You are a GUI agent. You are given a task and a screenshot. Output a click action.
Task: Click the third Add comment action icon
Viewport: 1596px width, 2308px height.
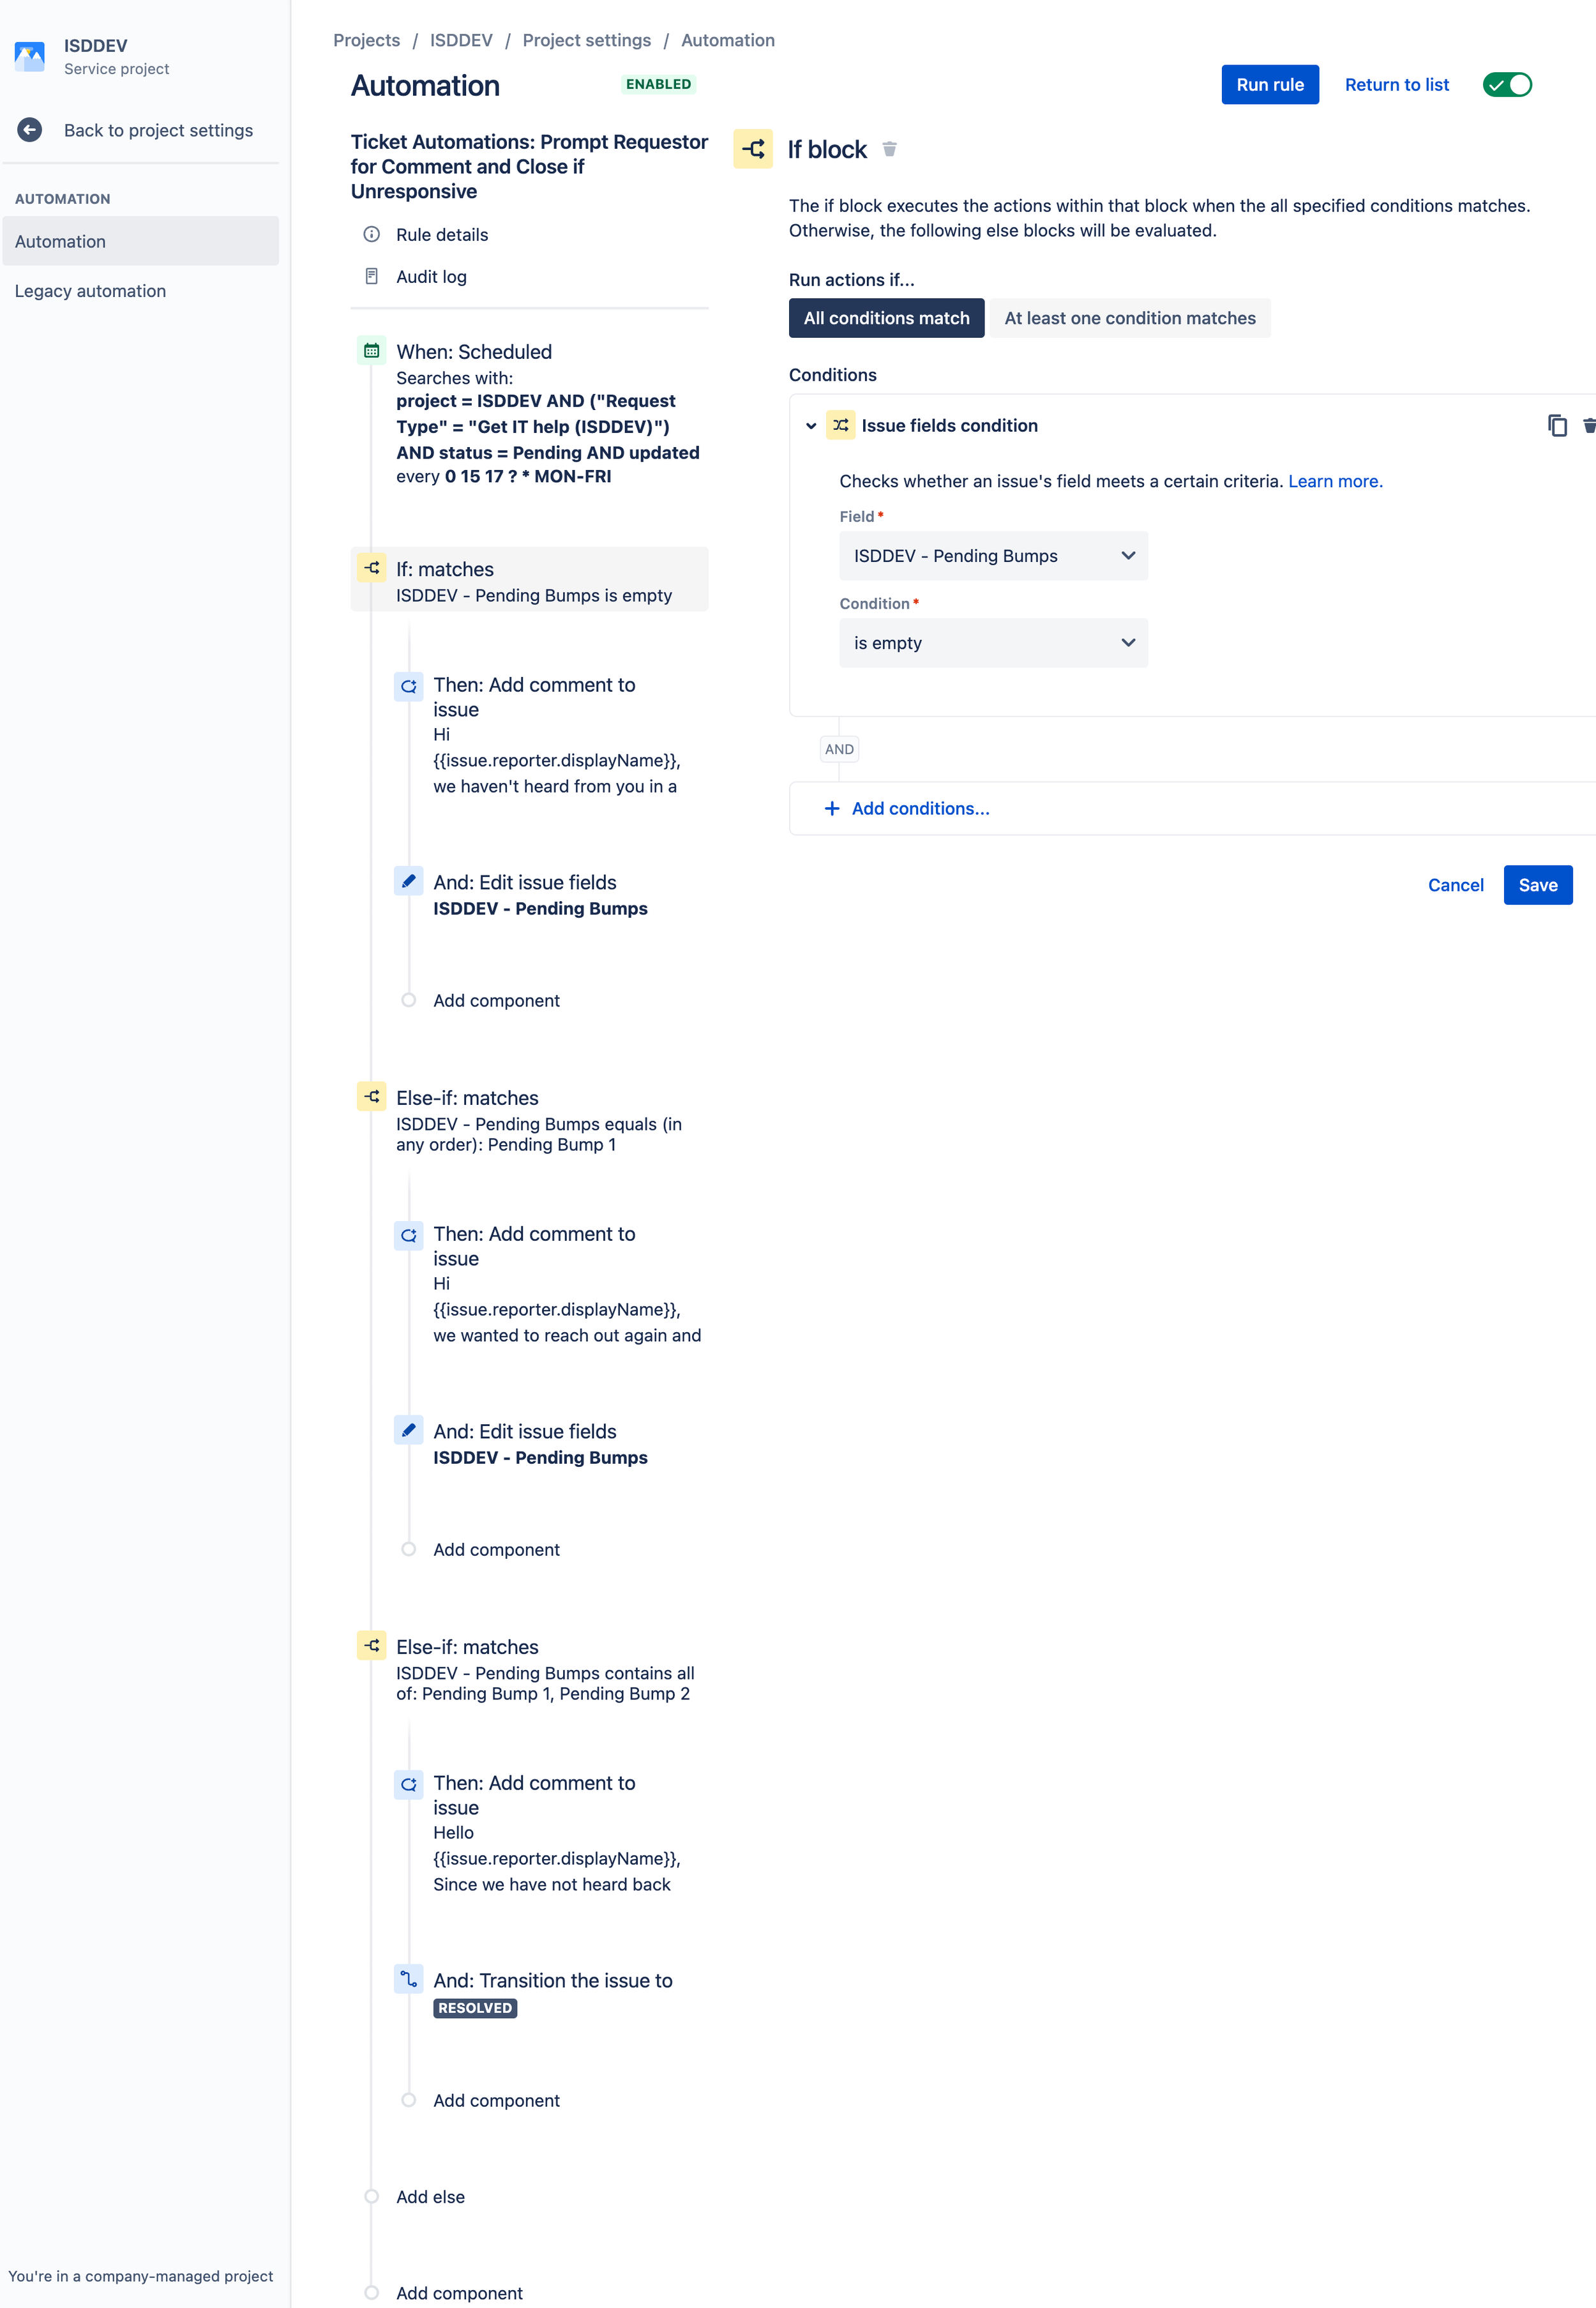408,1785
